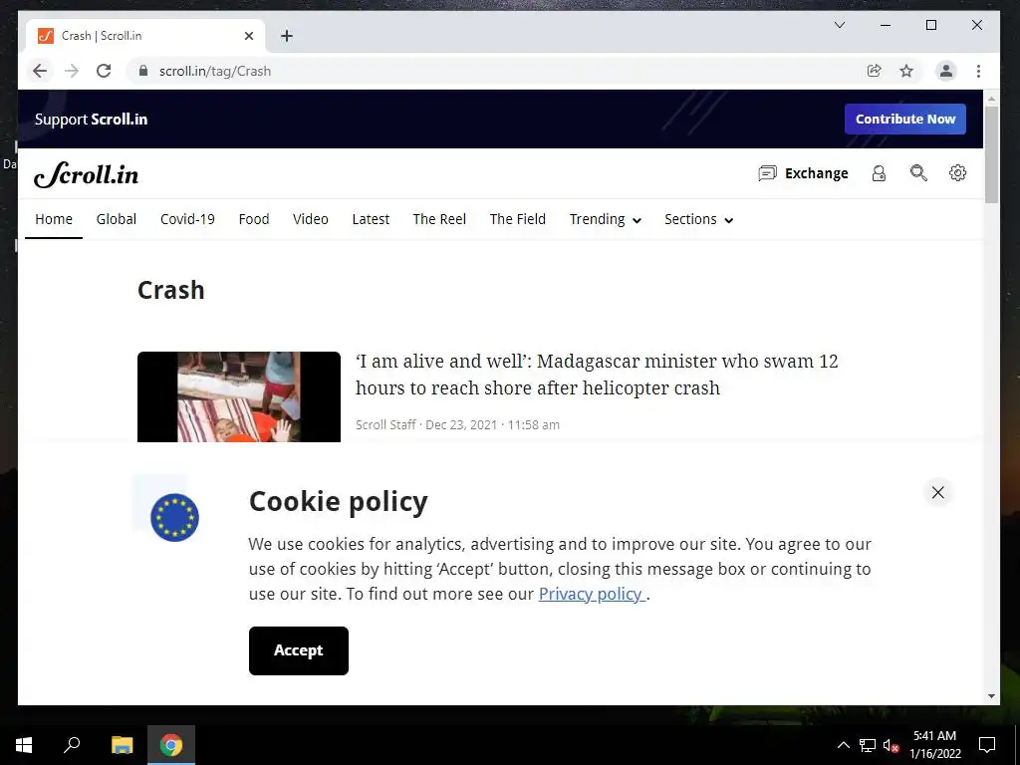This screenshot has width=1020, height=765.
Task: Open the Covid-19 nav item
Action: click(x=187, y=219)
